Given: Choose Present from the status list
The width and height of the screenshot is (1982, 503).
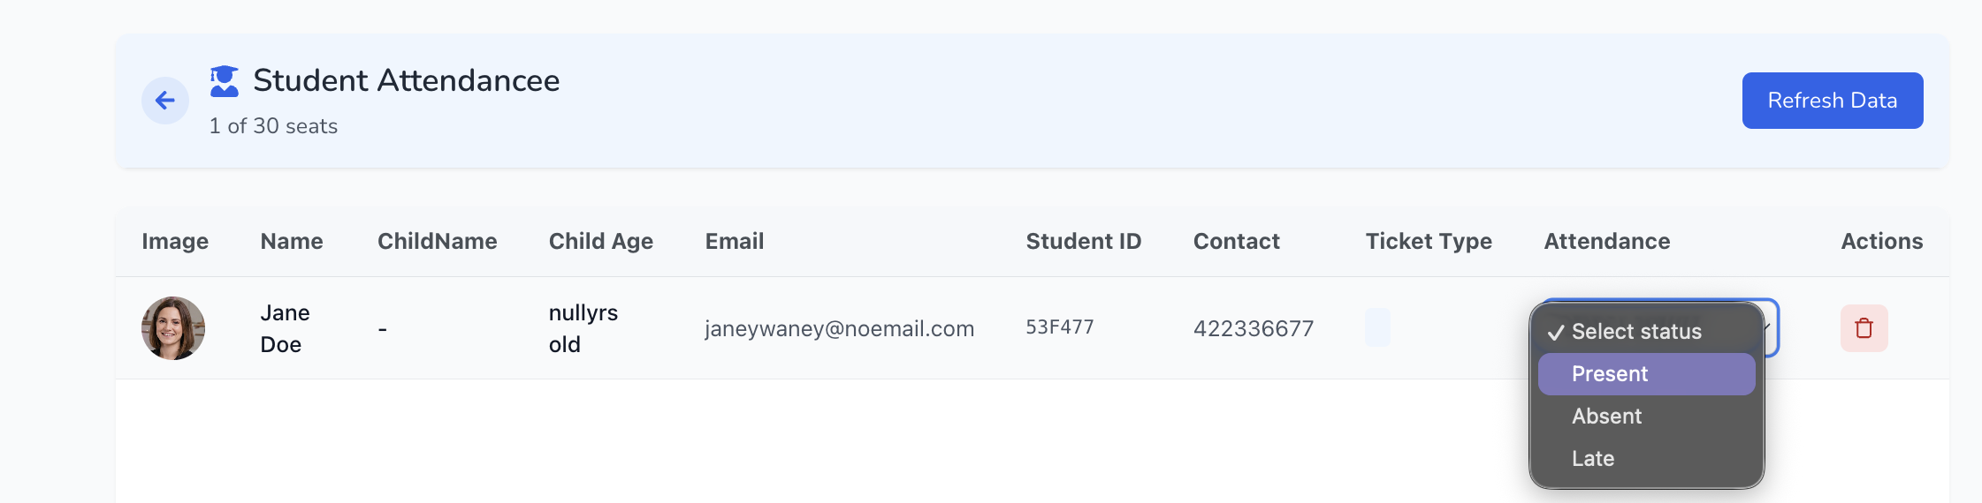Looking at the screenshot, I should tap(1646, 374).
